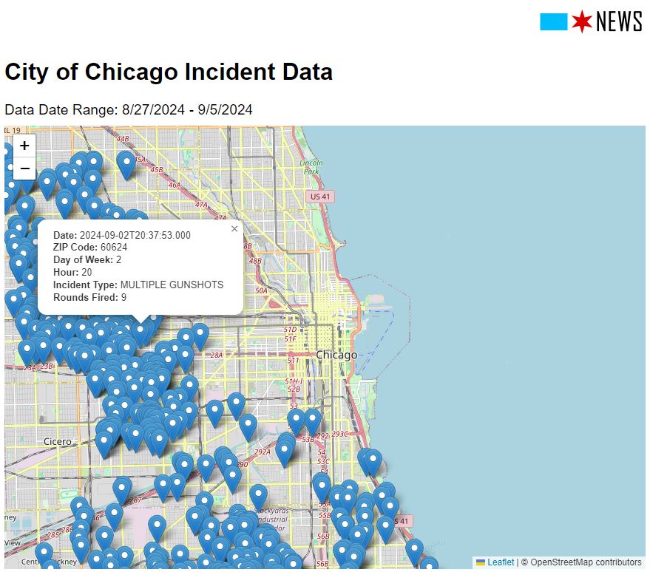The height and width of the screenshot is (572, 650).
Task: Zoom out using the minus control
Action: 24,168
